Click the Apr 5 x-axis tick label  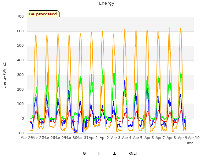click(138, 138)
